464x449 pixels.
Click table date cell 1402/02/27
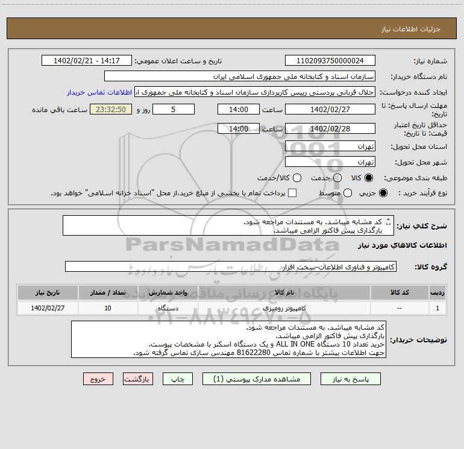(48, 308)
